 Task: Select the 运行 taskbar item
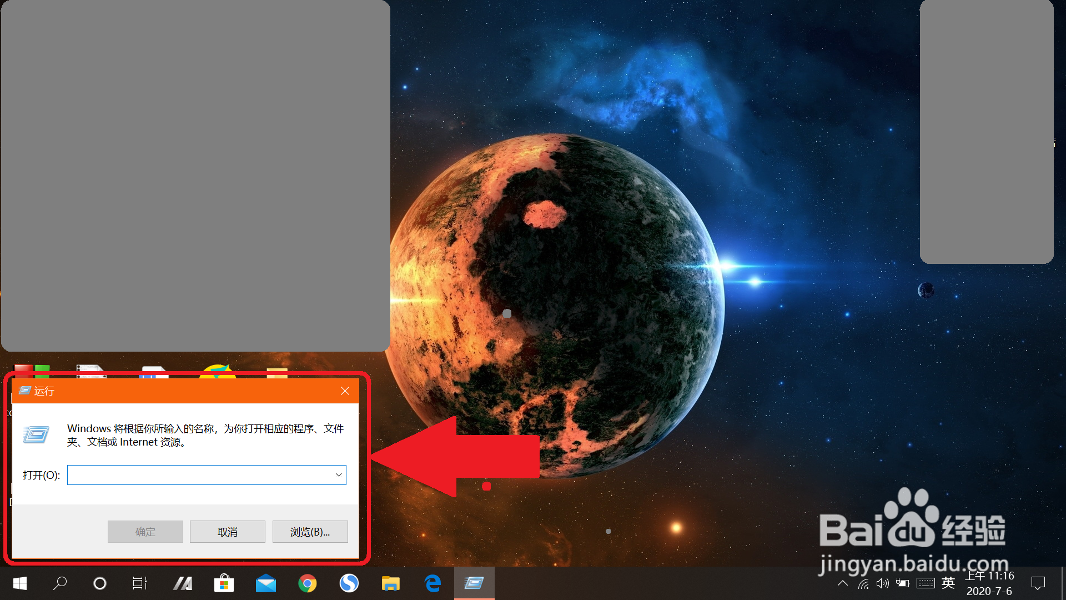pos(474,583)
